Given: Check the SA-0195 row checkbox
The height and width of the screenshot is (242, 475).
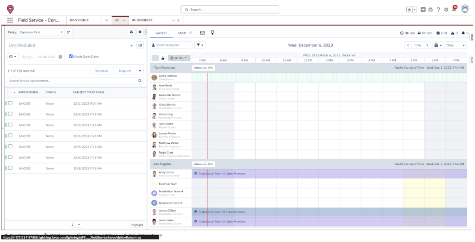Looking at the screenshot, I should coord(10,114).
